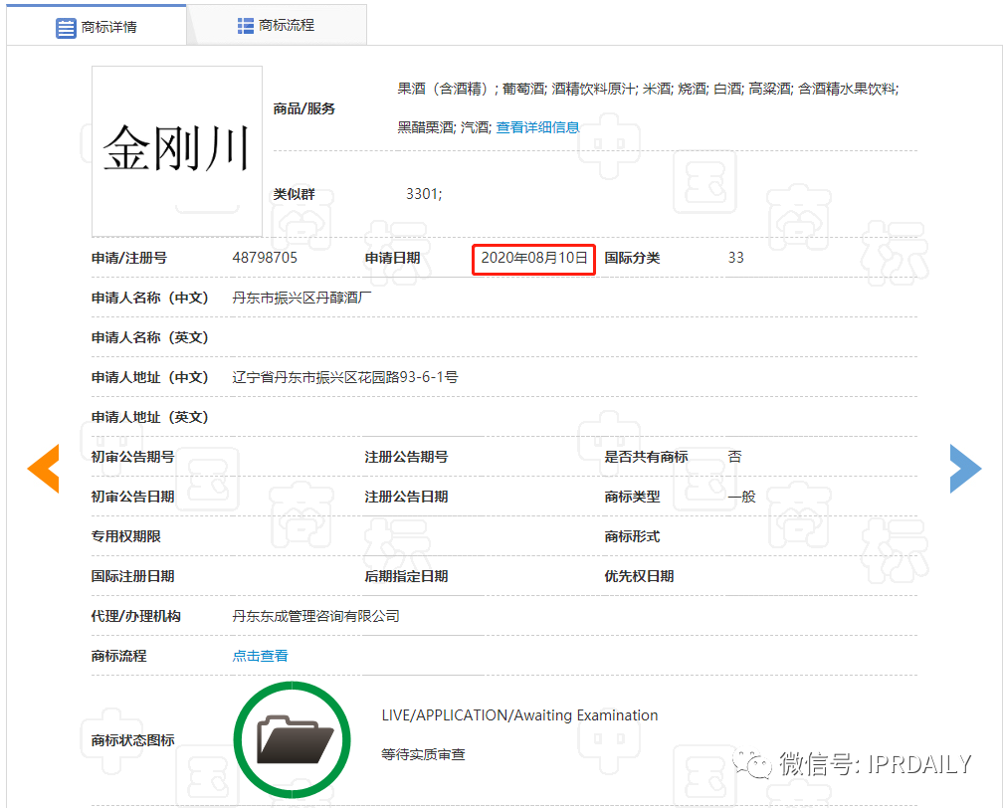The width and height of the screenshot is (1003, 808).
Task: Click the 商标详情 document icon
Action: (x=66, y=28)
